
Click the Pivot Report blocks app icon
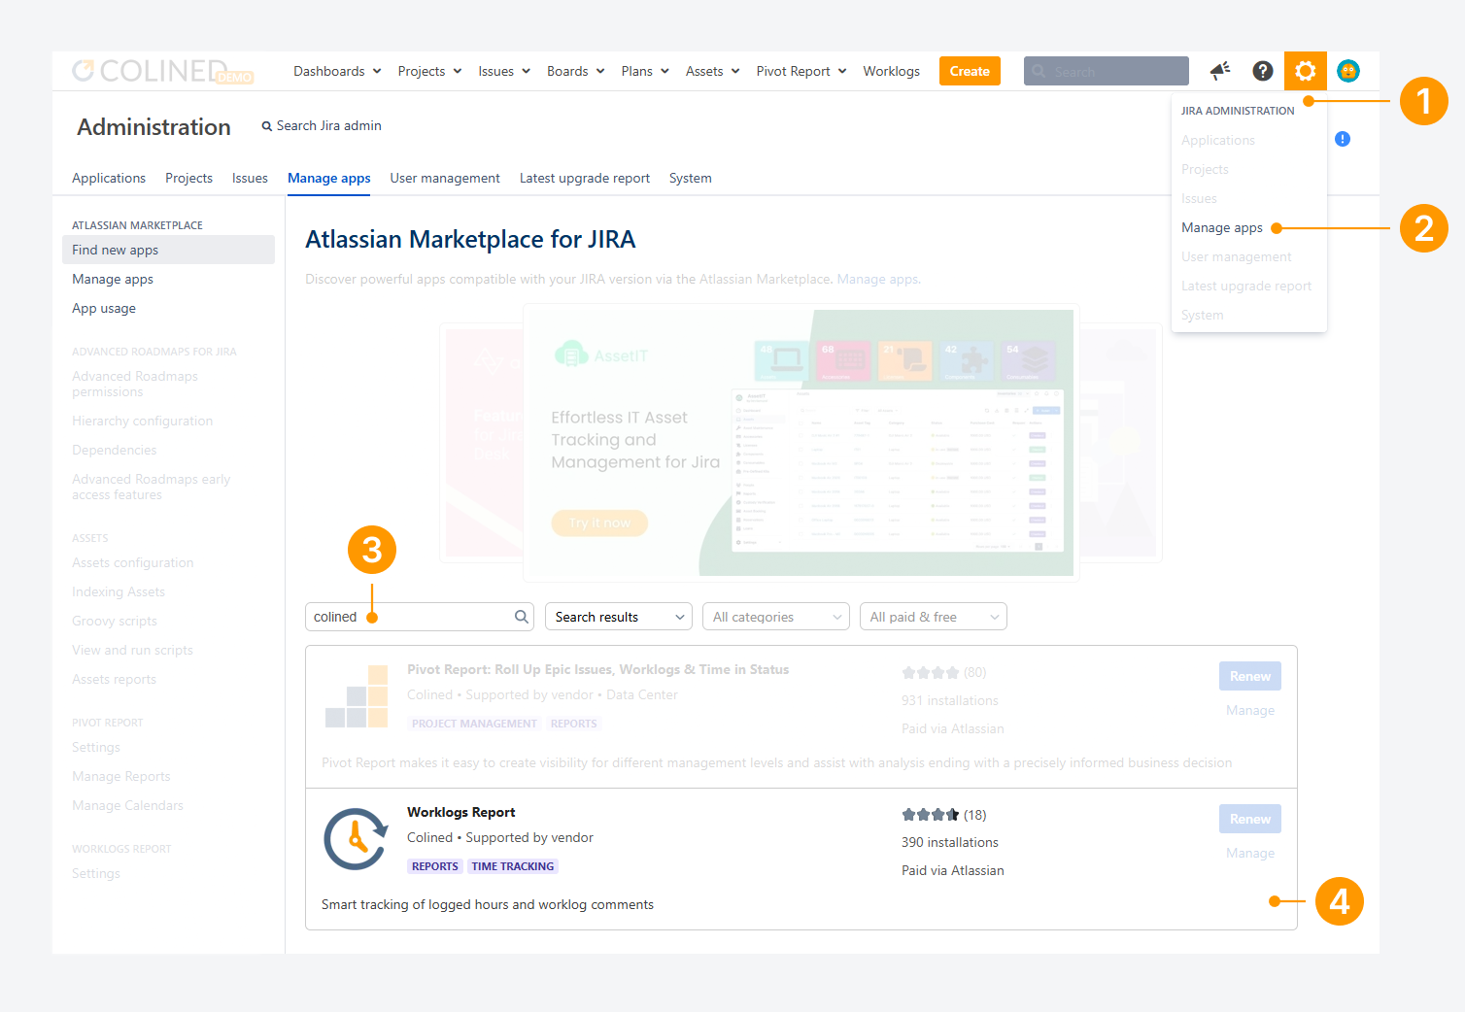[357, 695]
